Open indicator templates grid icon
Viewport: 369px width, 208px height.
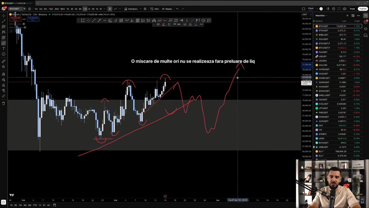pos(145,9)
